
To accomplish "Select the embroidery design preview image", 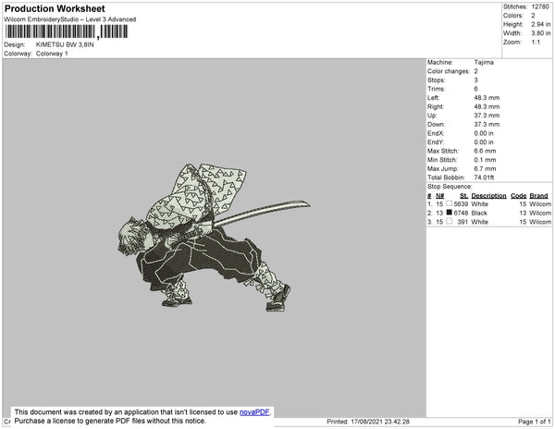I will pos(214,238).
